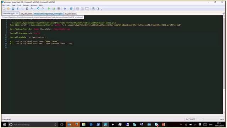The image size is (227, 128).
Task: Cut selected text using the scissors icon
Action: coord(18,9)
